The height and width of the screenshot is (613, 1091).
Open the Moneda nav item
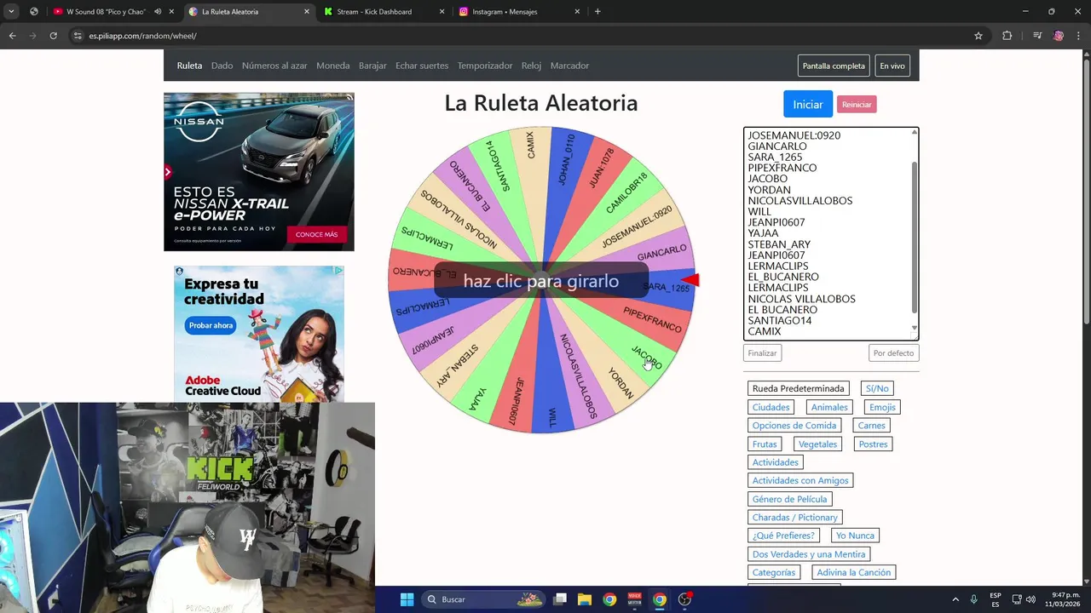[x=332, y=66]
